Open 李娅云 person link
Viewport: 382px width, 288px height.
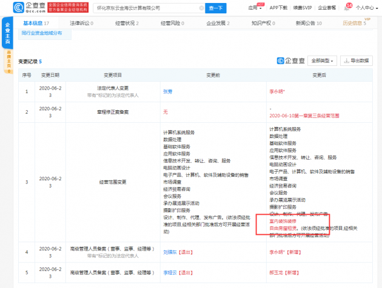170,273
